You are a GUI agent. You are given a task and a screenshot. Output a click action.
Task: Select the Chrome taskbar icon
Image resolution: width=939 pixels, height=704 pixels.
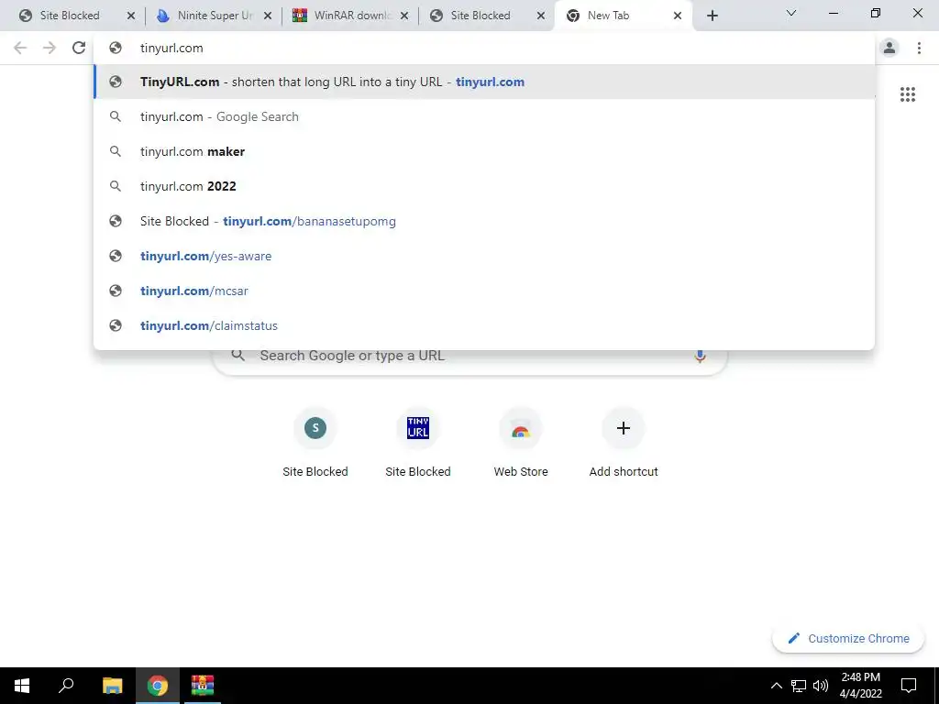[x=158, y=686]
